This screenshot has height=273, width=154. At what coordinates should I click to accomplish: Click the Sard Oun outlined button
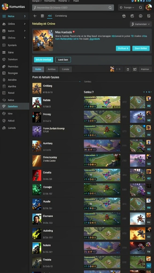(63, 59)
